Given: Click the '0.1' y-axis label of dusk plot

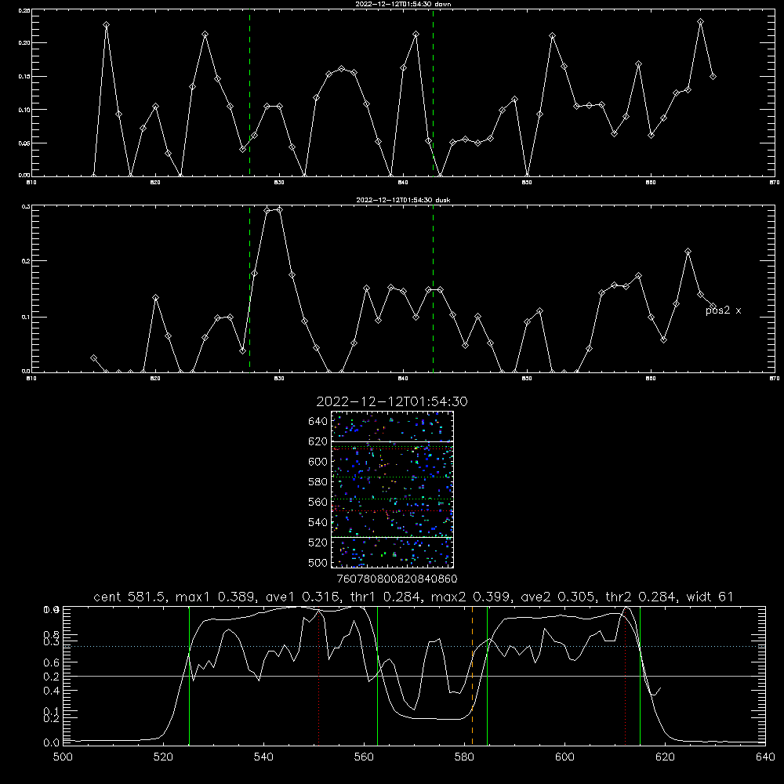Looking at the screenshot, I should pos(26,317).
